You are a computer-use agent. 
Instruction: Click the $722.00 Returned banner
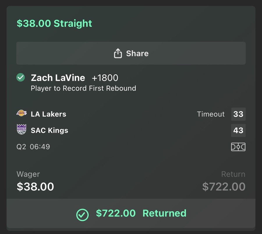(131, 214)
